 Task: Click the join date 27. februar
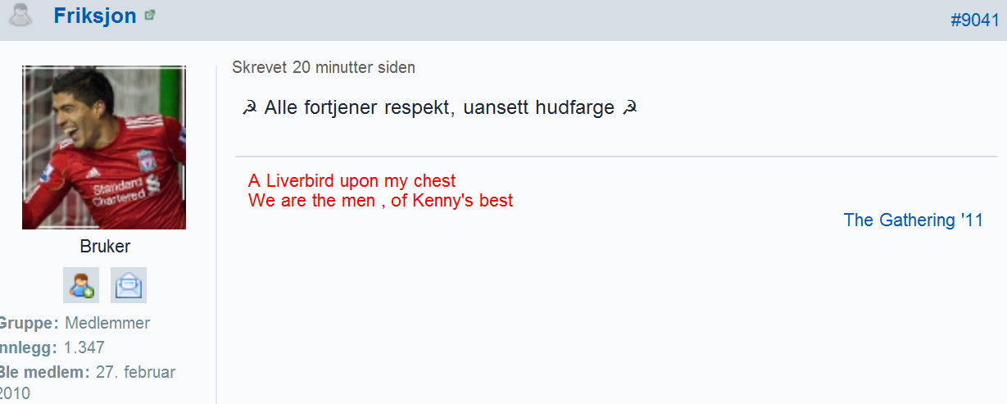[x=136, y=372]
